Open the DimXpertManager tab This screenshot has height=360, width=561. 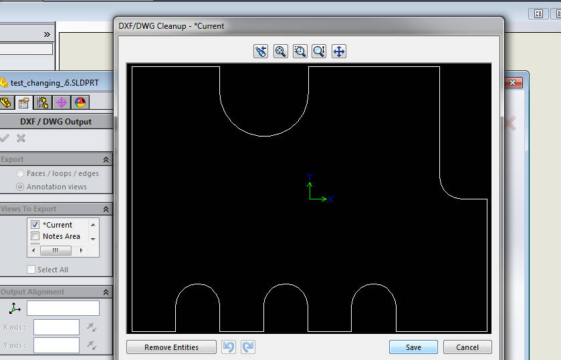[x=62, y=102]
